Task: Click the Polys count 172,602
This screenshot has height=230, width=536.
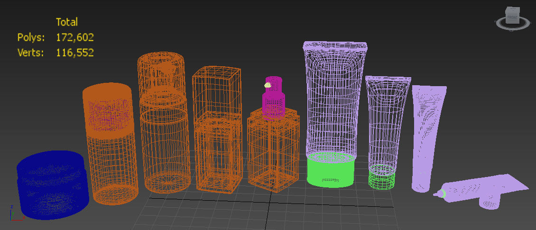Action: [x=75, y=37]
